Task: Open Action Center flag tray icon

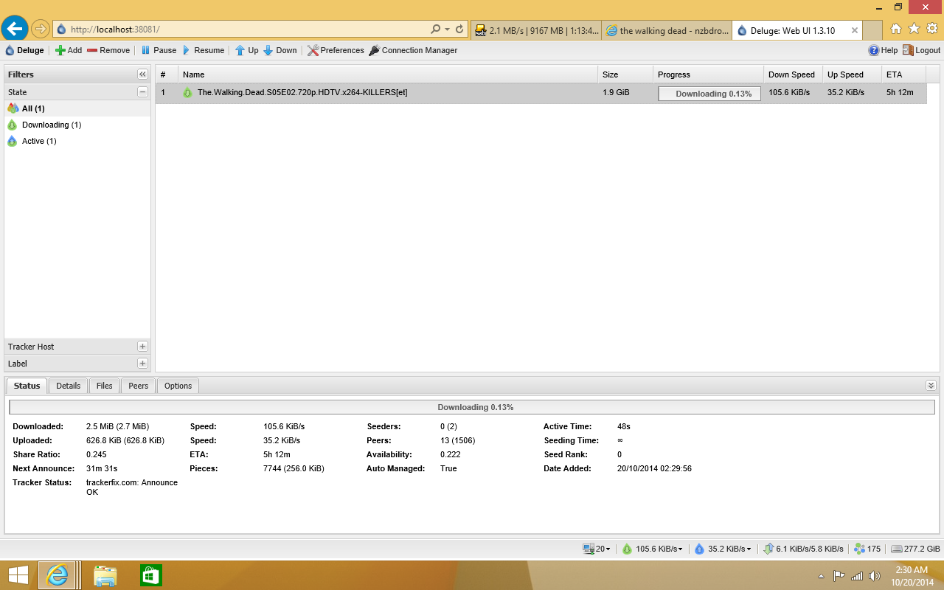Action: click(x=839, y=576)
